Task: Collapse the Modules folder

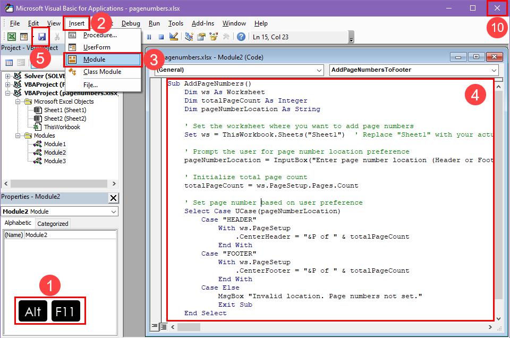Action: click(18, 136)
